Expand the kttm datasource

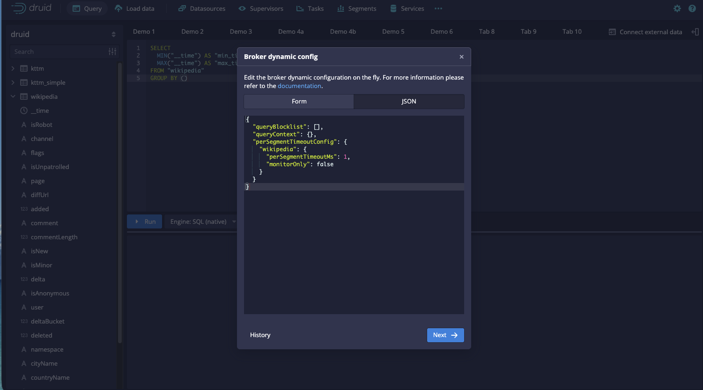(x=13, y=68)
